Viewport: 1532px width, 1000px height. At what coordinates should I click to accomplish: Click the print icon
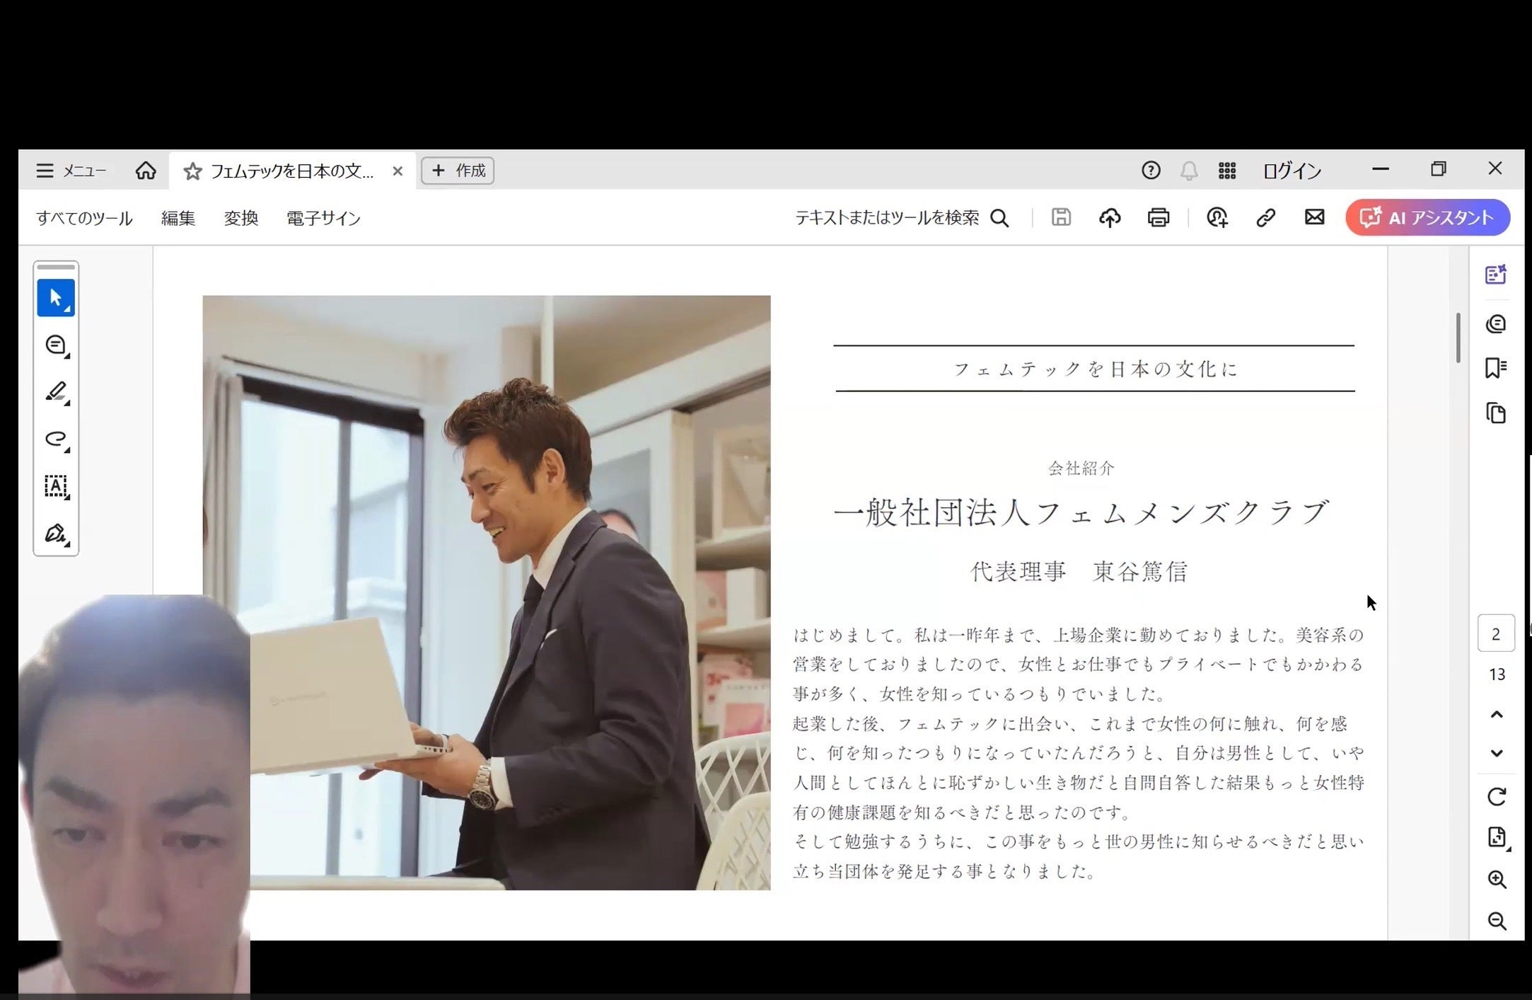coord(1158,217)
